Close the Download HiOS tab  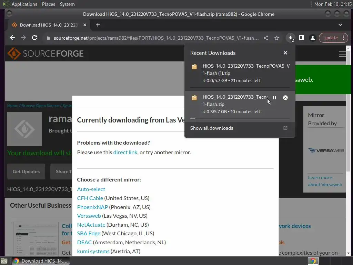[x=85, y=25]
